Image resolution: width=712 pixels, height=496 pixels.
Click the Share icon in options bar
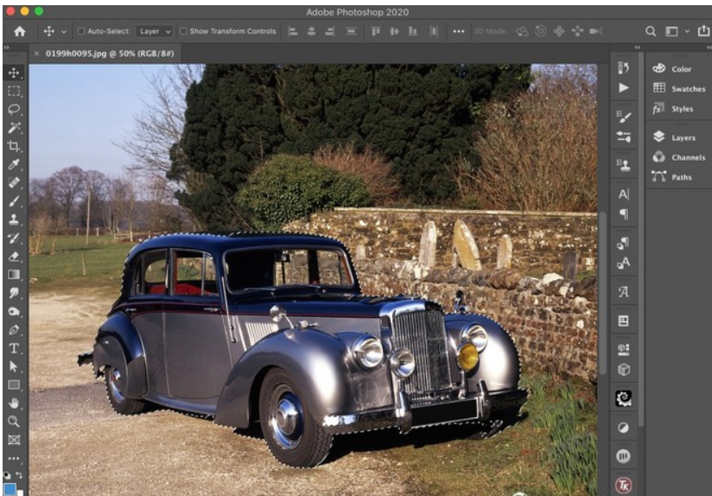[703, 30]
